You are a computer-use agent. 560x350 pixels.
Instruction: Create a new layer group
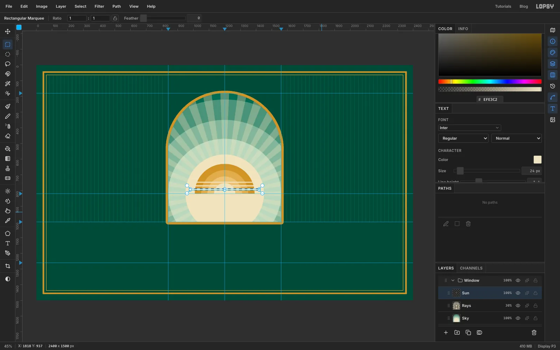(457, 332)
